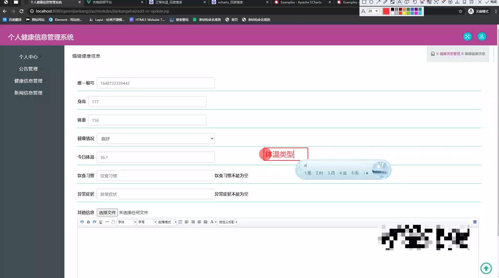Select the arrow annotation tool

[378, 2]
